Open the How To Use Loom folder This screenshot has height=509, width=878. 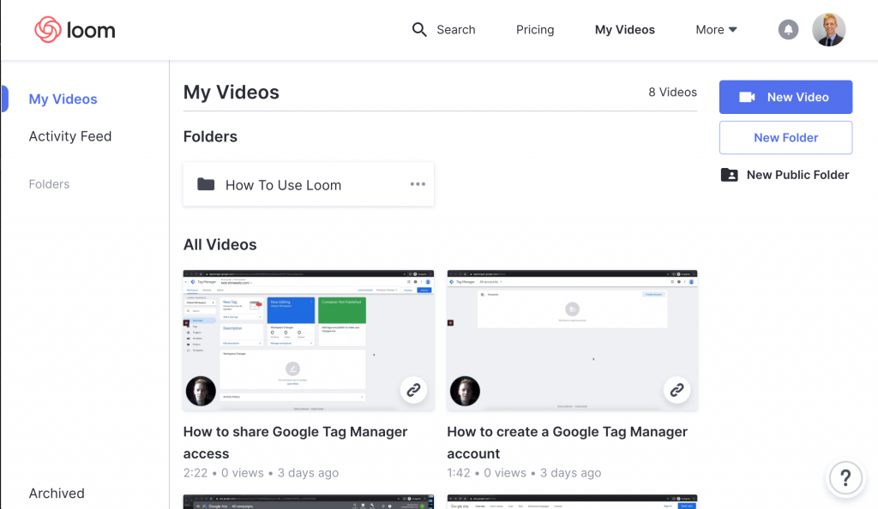click(283, 185)
